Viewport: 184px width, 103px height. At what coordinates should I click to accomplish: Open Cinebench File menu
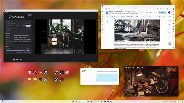click(5, 12)
